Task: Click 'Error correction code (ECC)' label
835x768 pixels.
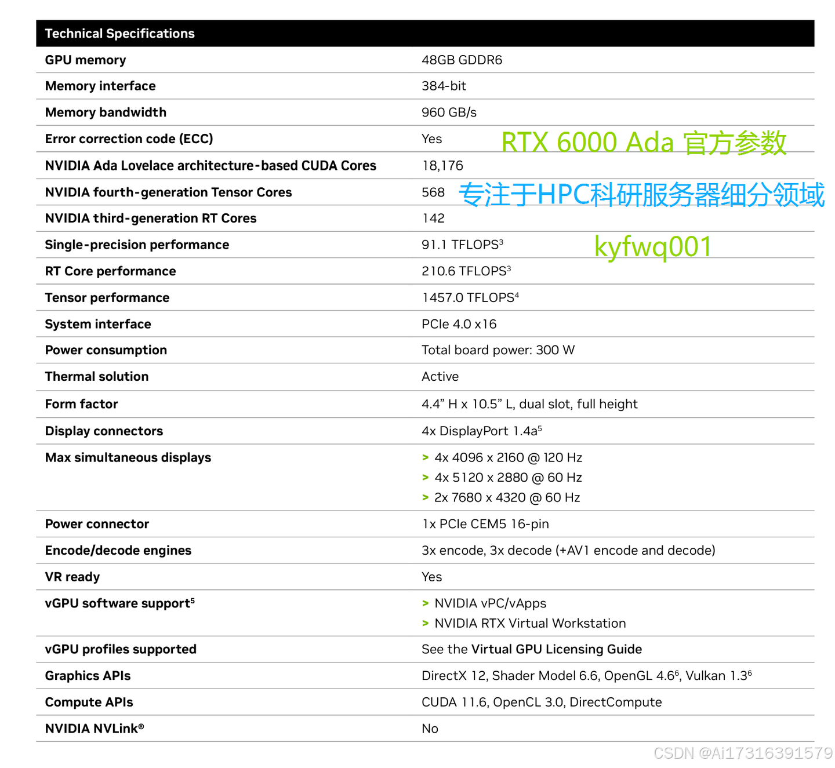Action: point(129,139)
